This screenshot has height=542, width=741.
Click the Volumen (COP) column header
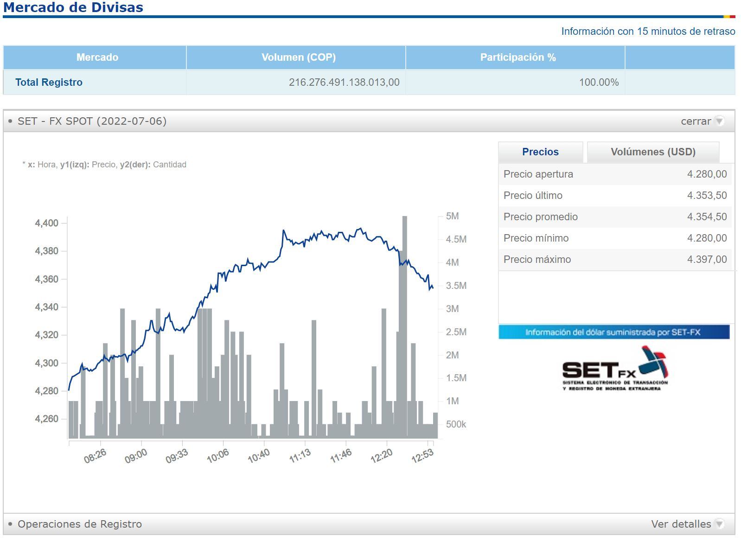coord(298,57)
